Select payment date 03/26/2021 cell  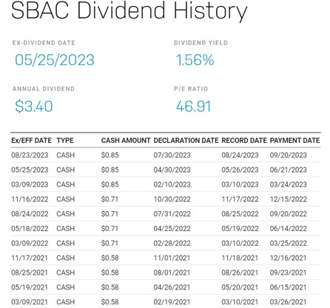tap(288, 302)
